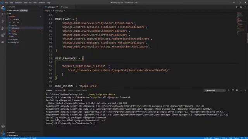Select the Problems panel tab
The height and width of the screenshot is (139, 248).
pos(59,90)
